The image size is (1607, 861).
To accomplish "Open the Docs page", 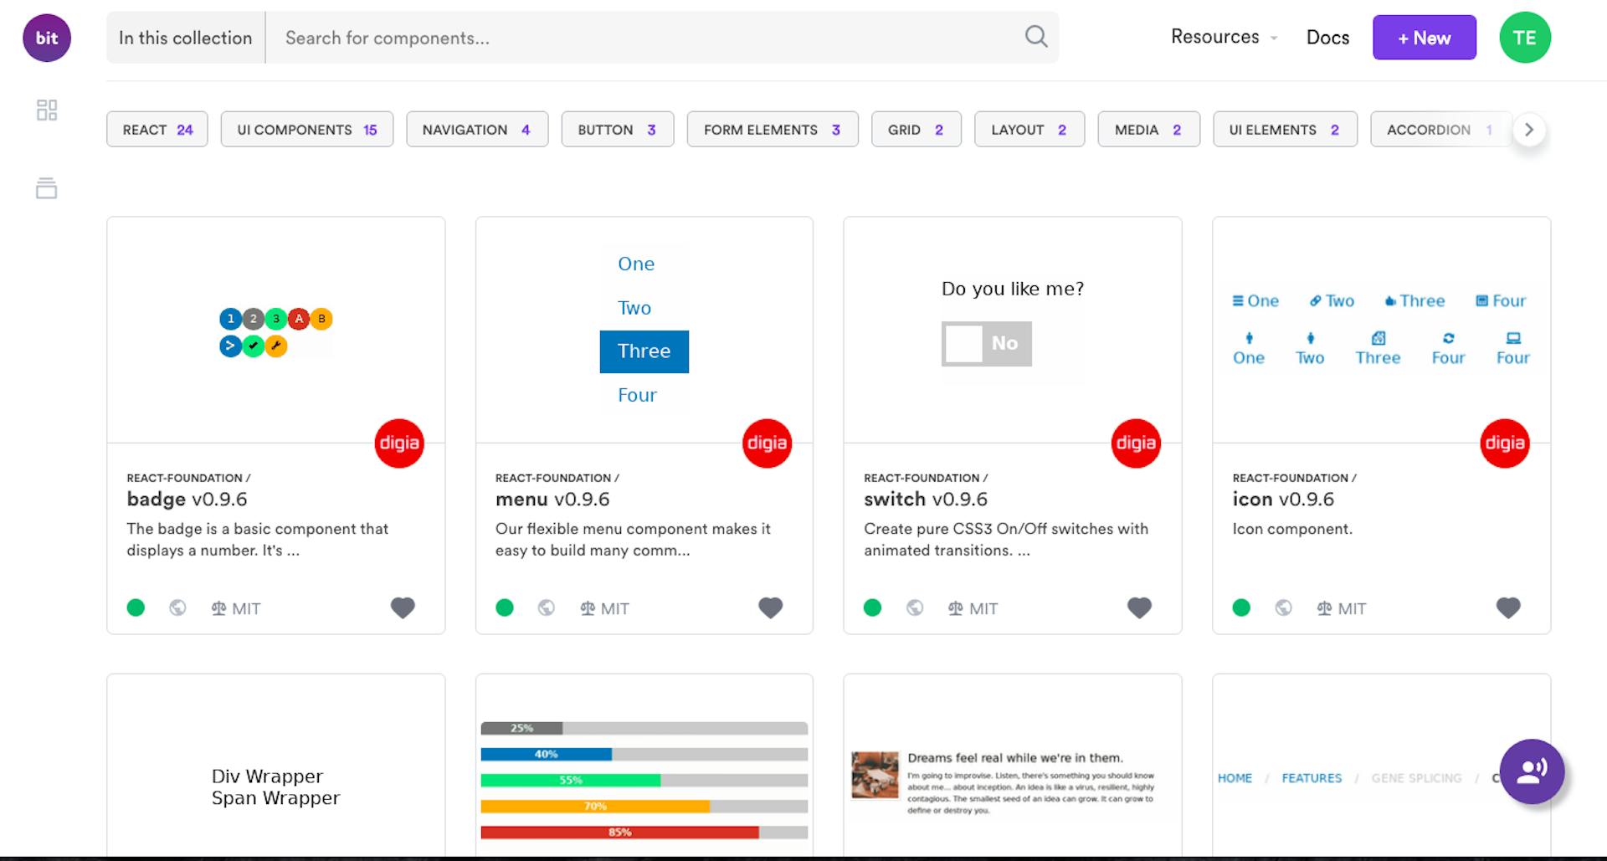I will click(1327, 37).
